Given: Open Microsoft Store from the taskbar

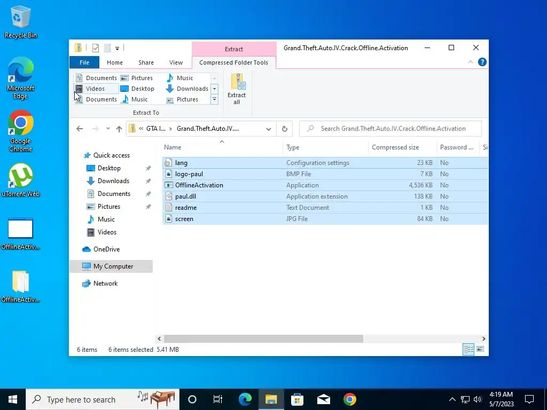Looking at the screenshot, I should (297, 399).
